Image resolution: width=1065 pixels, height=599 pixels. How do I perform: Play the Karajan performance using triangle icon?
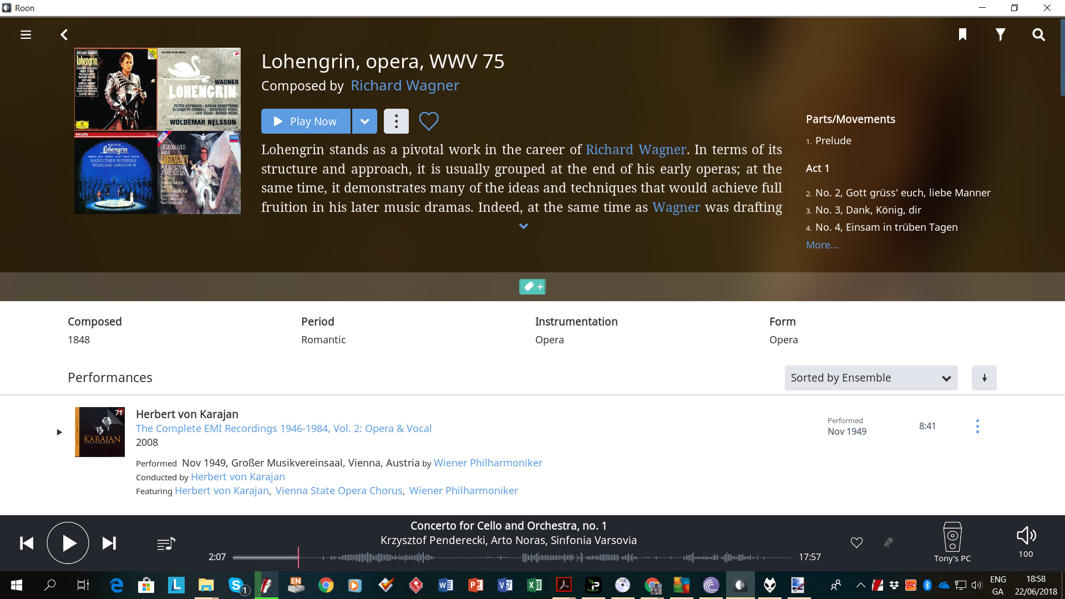tap(59, 432)
